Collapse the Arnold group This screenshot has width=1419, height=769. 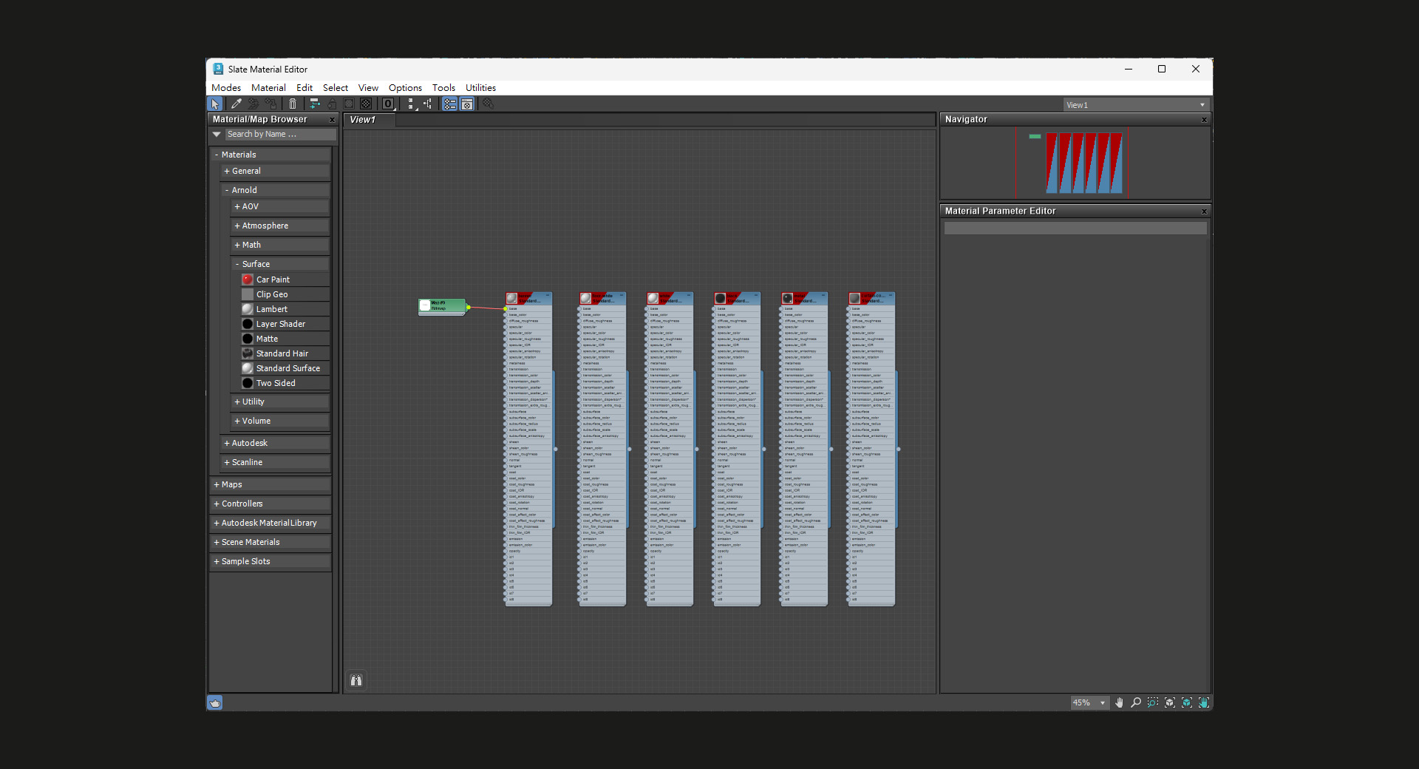point(227,190)
